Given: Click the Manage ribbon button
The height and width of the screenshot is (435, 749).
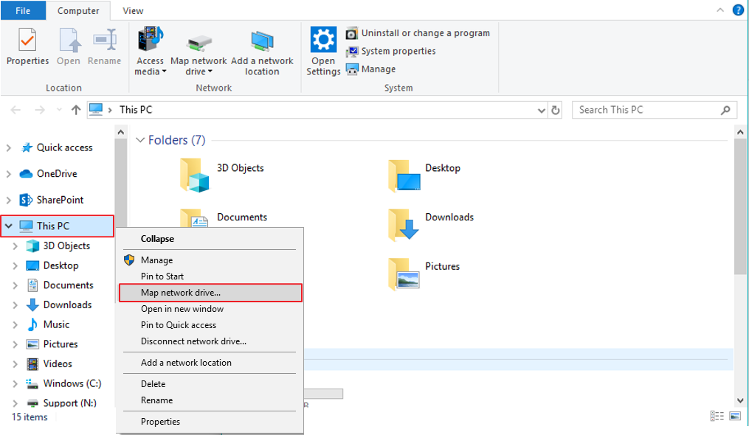Looking at the screenshot, I should (379, 69).
